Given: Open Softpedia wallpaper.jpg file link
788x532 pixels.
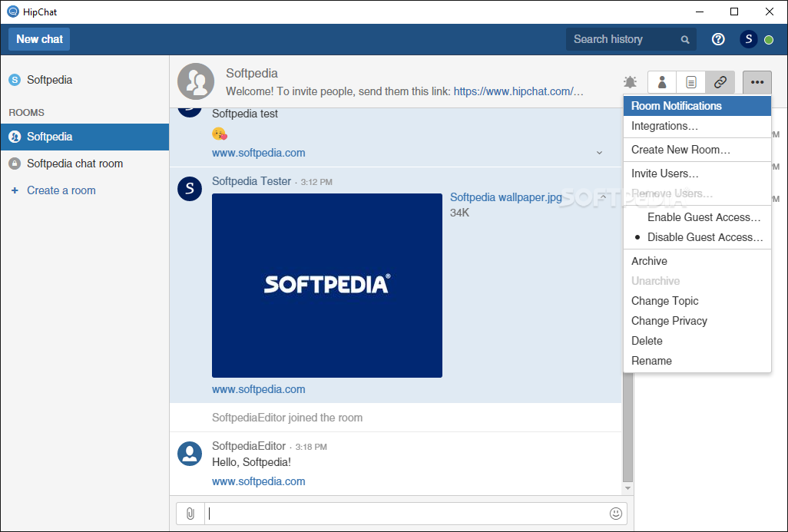Looking at the screenshot, I should click(x=506, y=197).
